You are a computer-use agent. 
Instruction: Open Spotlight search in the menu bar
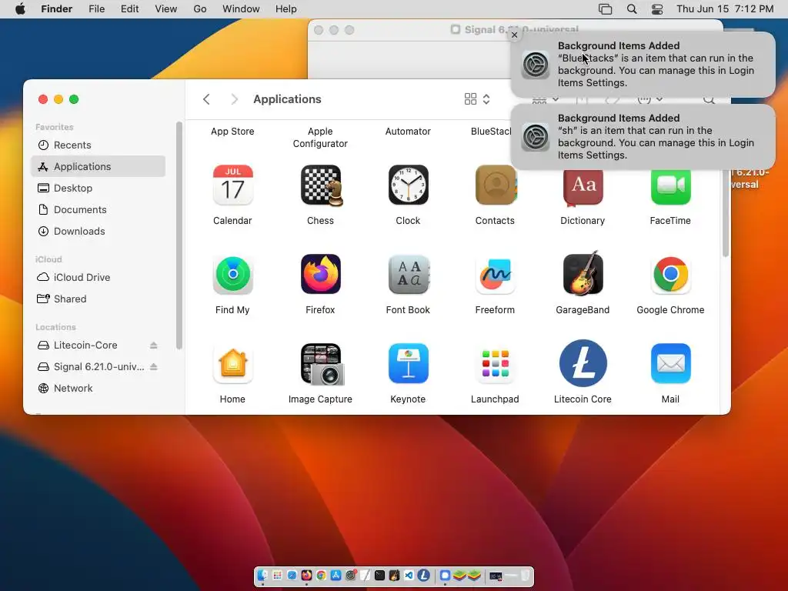pyautogui.click(x=632, y=9)
